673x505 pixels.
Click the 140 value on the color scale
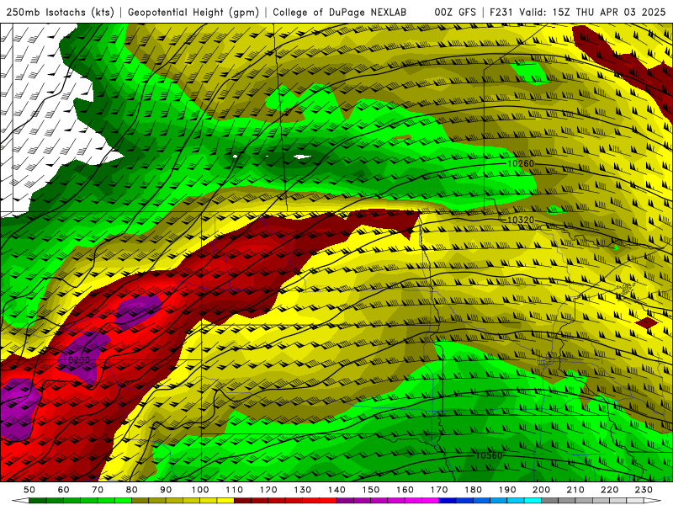[x=336, y=490]
